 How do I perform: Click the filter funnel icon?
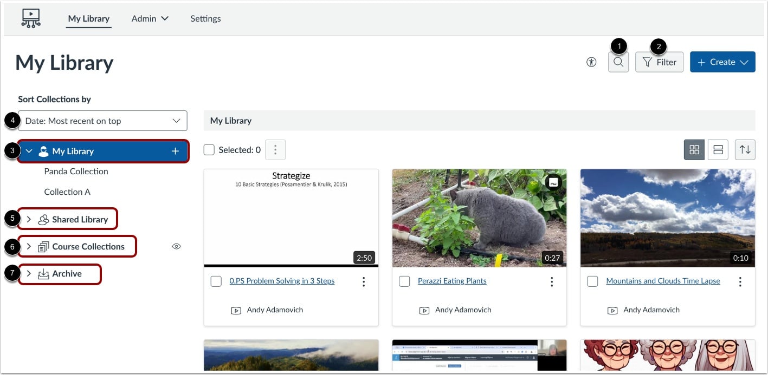tap(647, 62)
